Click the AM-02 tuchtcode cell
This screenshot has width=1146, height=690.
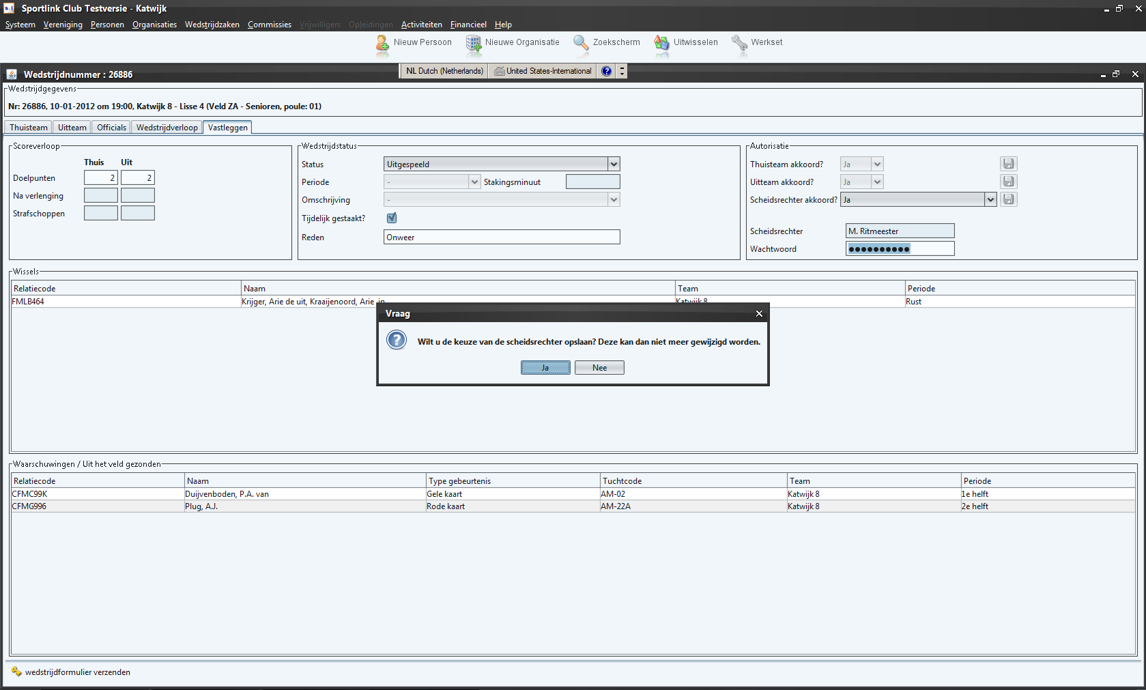click(x=693, y=494)
